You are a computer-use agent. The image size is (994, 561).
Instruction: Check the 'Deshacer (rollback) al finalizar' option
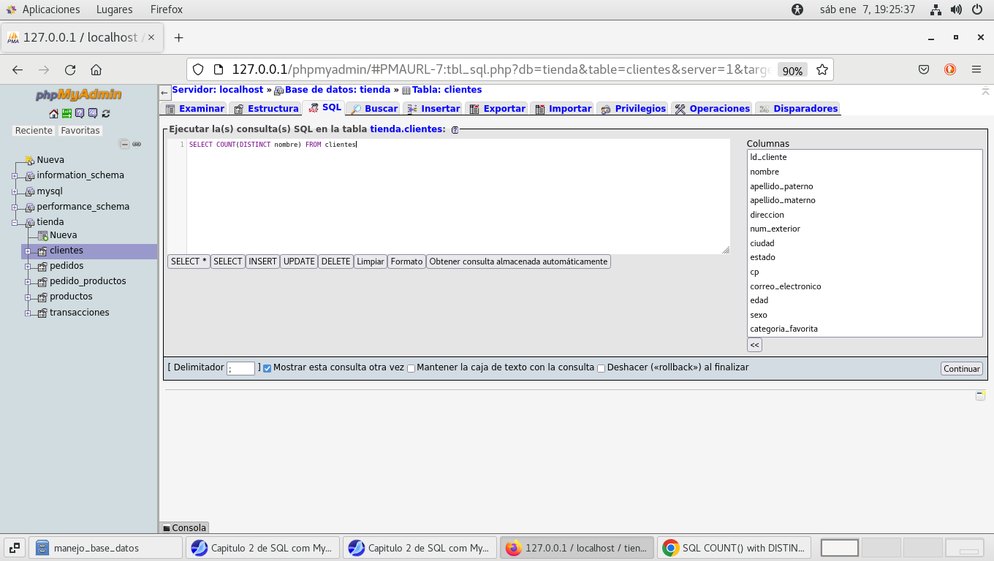click(601, 368)
